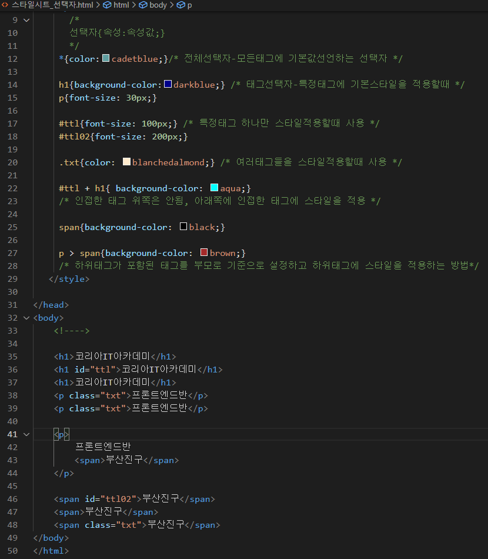Click the comment '선택자{속성:속성값;}'
This screenshot has width=488, height=559.
pyautogui.click(x=117, y=33)
